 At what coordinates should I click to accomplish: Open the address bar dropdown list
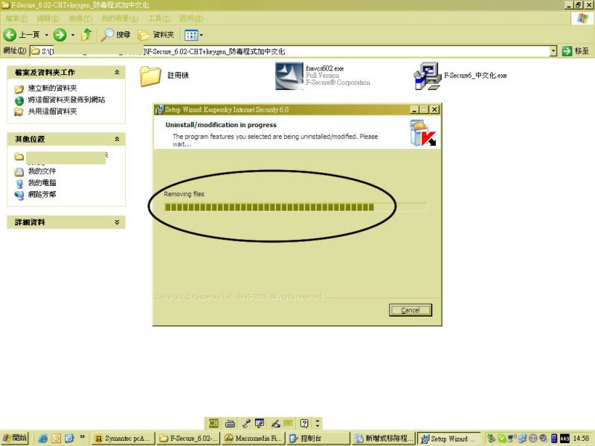click(x=553, y=51)
